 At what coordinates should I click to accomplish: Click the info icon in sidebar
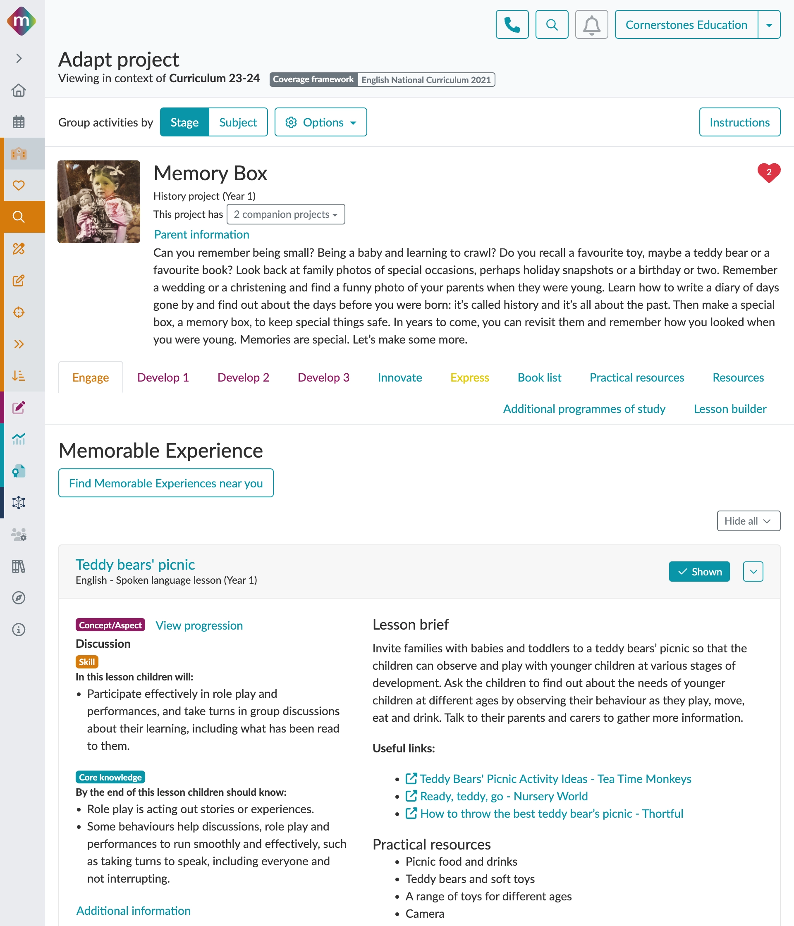pos(19,630)
